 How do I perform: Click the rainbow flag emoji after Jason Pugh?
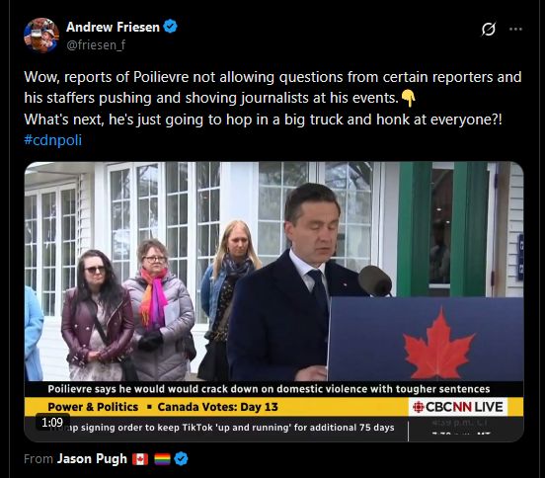click(x=162, y=459)
